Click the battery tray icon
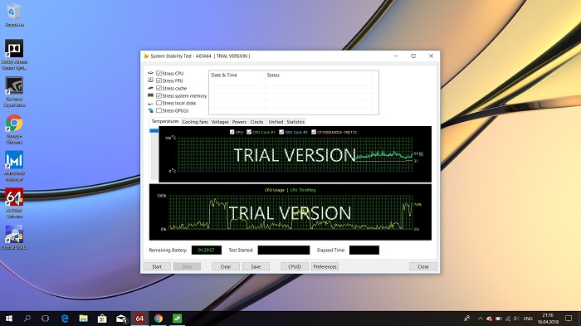This screenshot has width=581, height=326. pyautogui.click(x=499, y=319)
